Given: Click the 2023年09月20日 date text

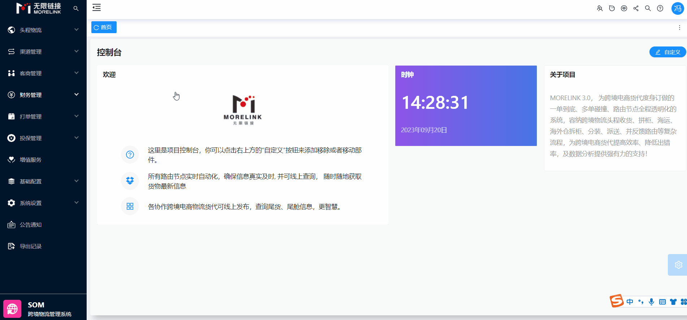Looking at the screenshot, I should (424, 130).
